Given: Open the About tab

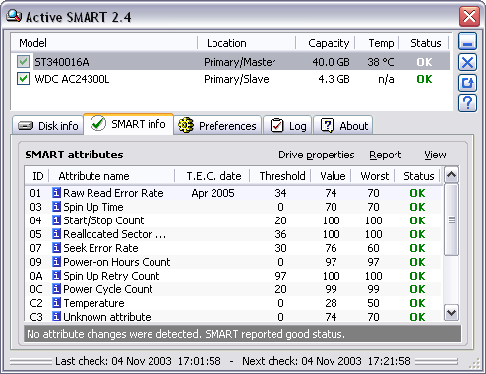Looking at the screenshot, I should (343, 125).
